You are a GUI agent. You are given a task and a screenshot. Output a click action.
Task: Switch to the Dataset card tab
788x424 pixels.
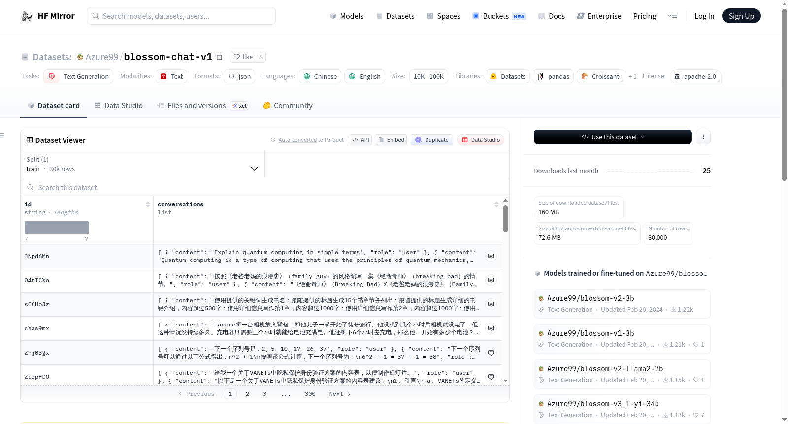[x=54, y=105]
